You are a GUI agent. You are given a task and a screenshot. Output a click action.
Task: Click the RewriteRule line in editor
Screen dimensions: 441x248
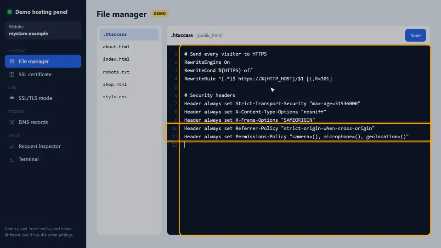tap(258, 79)
